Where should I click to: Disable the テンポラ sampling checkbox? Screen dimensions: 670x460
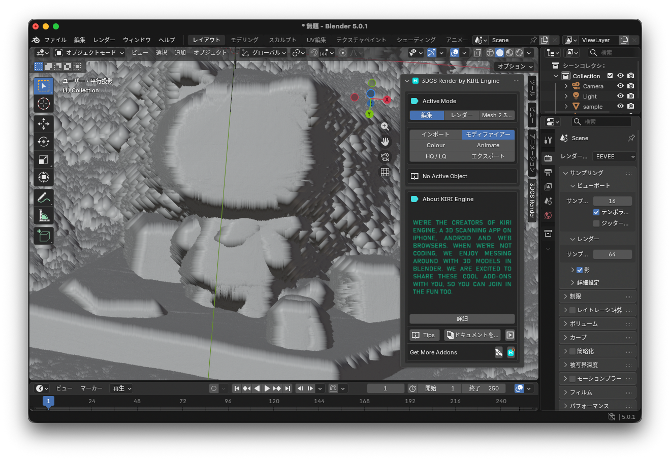(x=596, y=212)
